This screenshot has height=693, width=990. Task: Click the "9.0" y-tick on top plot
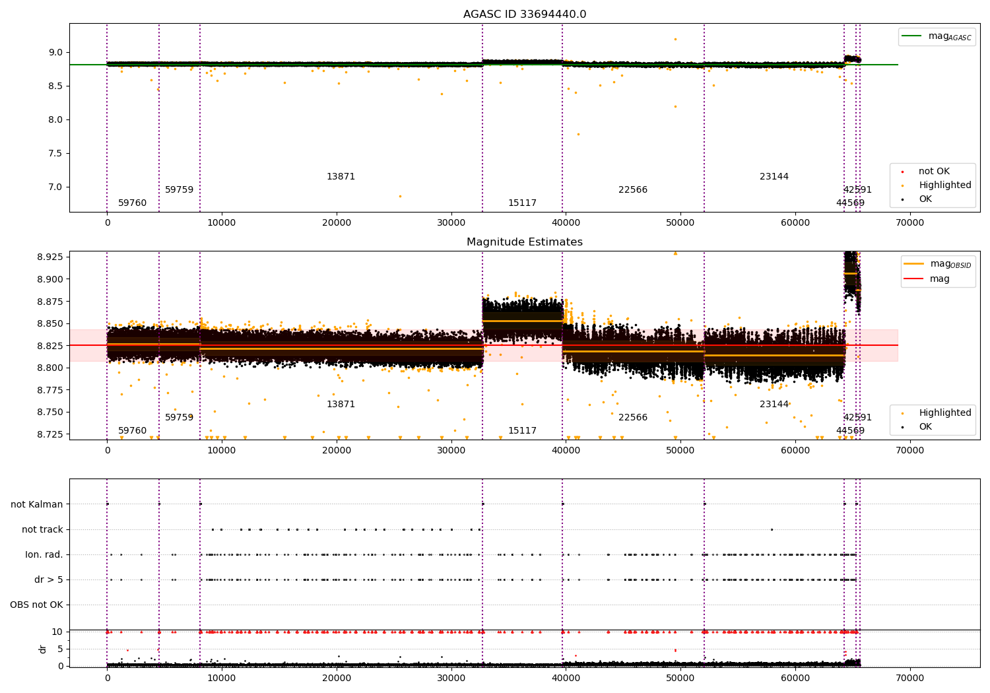coord(55,53)
